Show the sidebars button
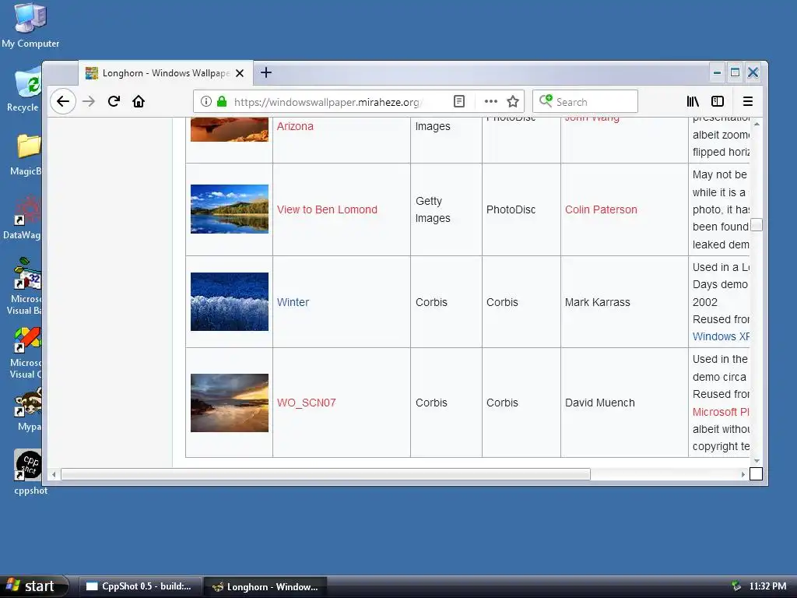The image size is (797, 598). pos(717,101)
